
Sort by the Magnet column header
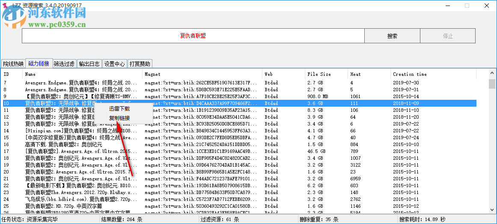point(202,74)
